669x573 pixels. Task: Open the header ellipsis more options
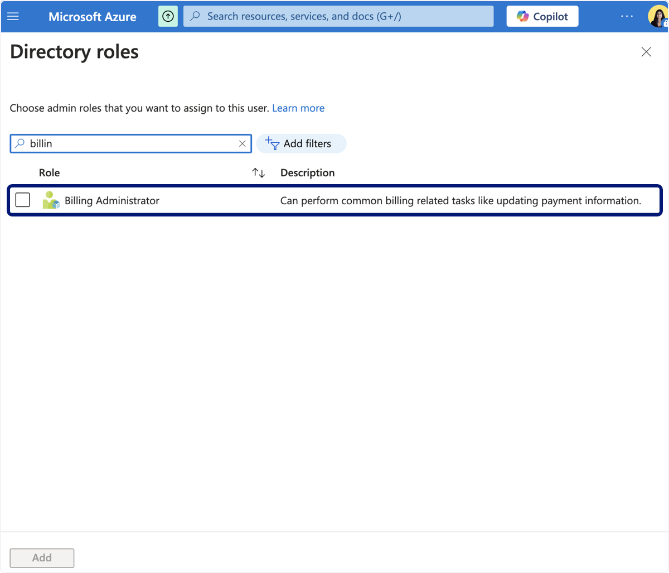click(627, 16)
